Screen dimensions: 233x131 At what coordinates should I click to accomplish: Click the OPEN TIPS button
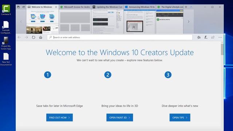[x=180, y=118]
